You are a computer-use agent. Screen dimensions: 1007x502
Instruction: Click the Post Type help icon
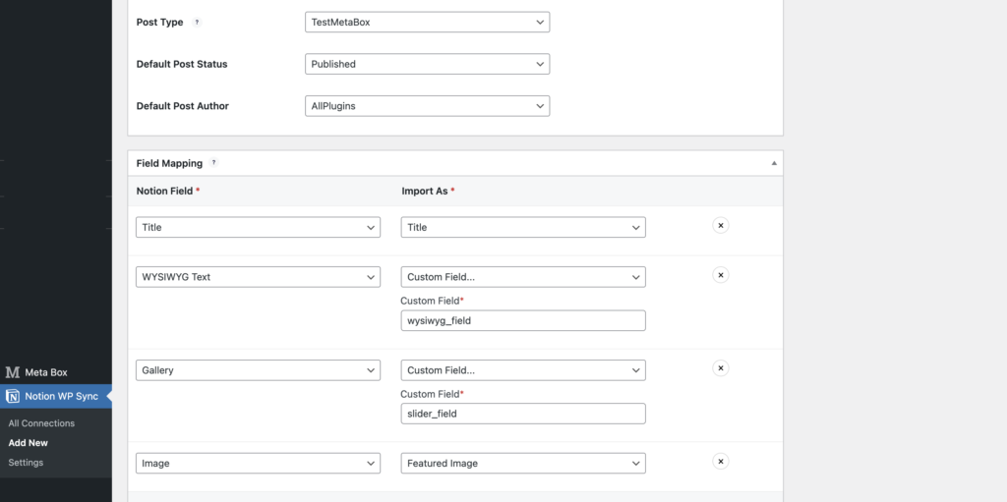pyautogui.click(x=197, y=22)
